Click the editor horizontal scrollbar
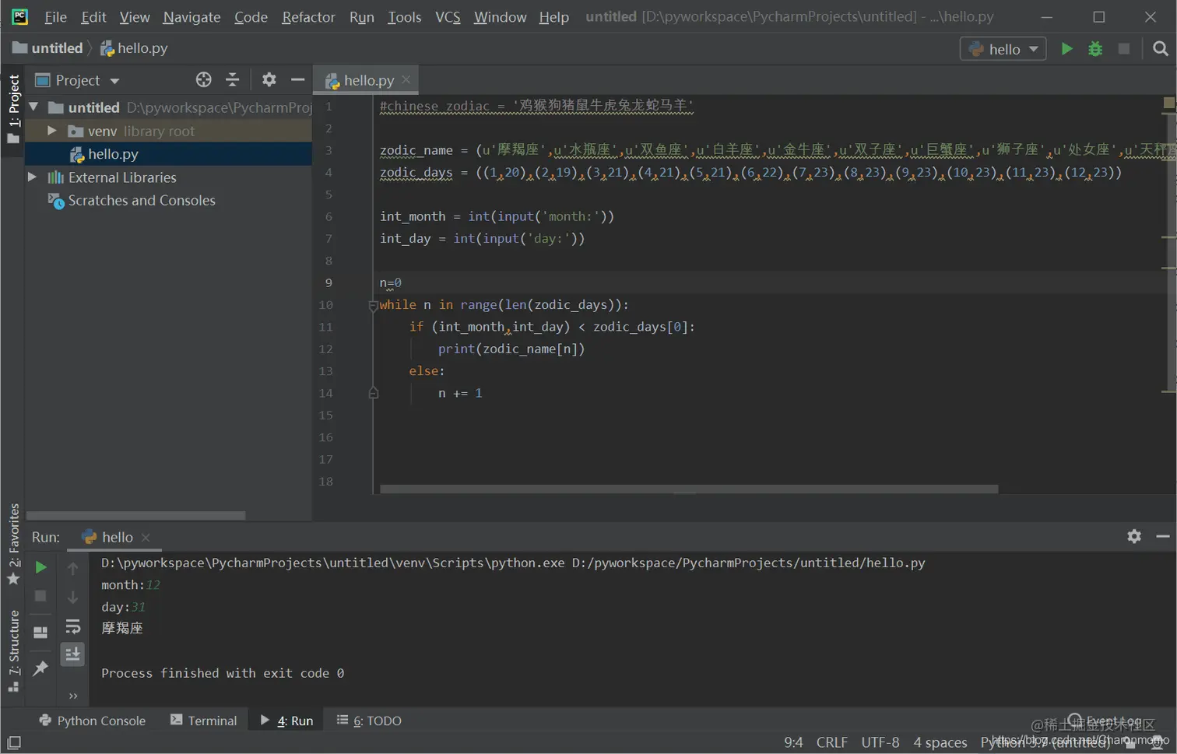 689,489
